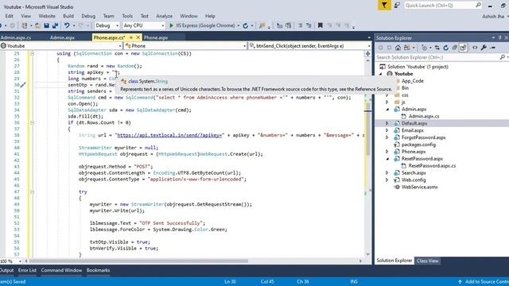
Task: Select Web.config in Solution Explorer
Action: click(x=414, y=180)
